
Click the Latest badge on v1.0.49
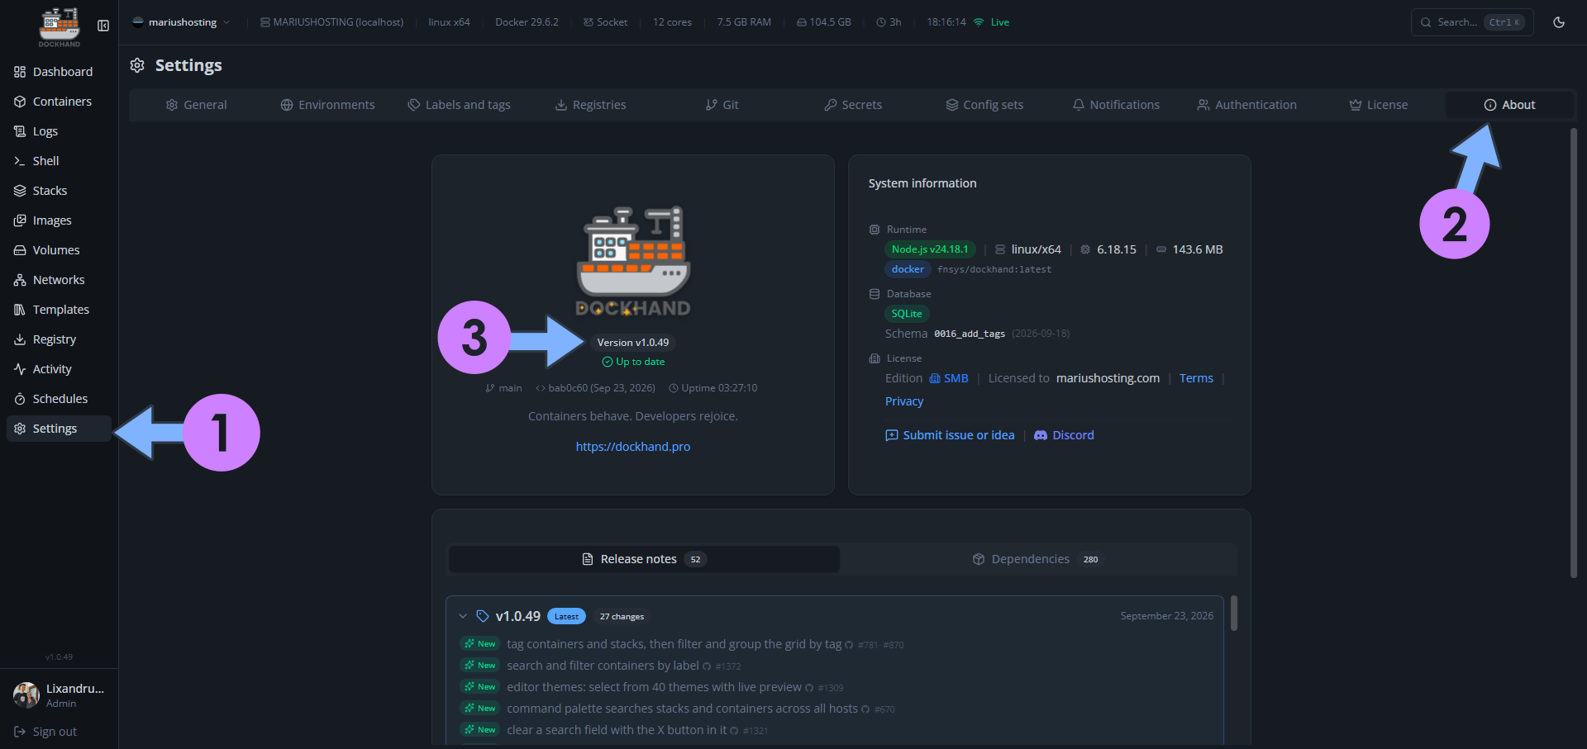[566, 617]
